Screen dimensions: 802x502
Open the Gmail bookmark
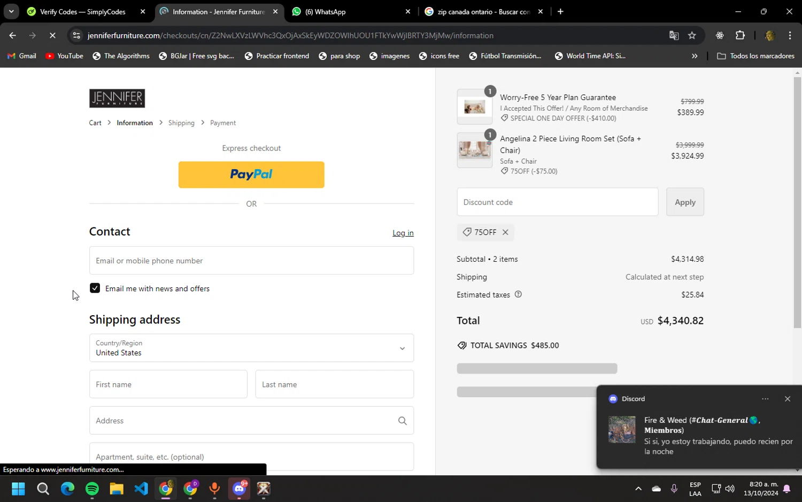[x=22, y=56]
